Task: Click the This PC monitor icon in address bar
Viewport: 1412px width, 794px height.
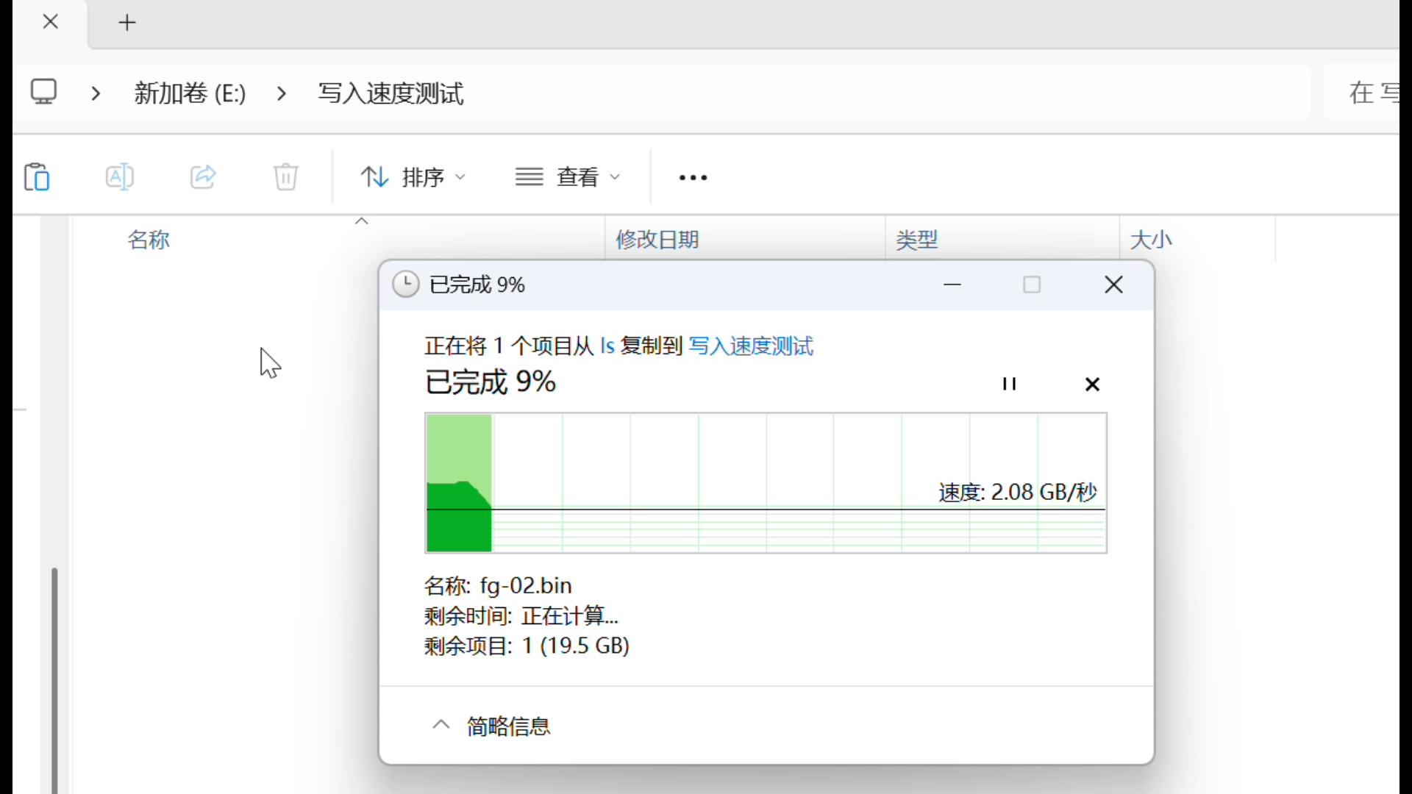Action: click(x=44, y=93)
